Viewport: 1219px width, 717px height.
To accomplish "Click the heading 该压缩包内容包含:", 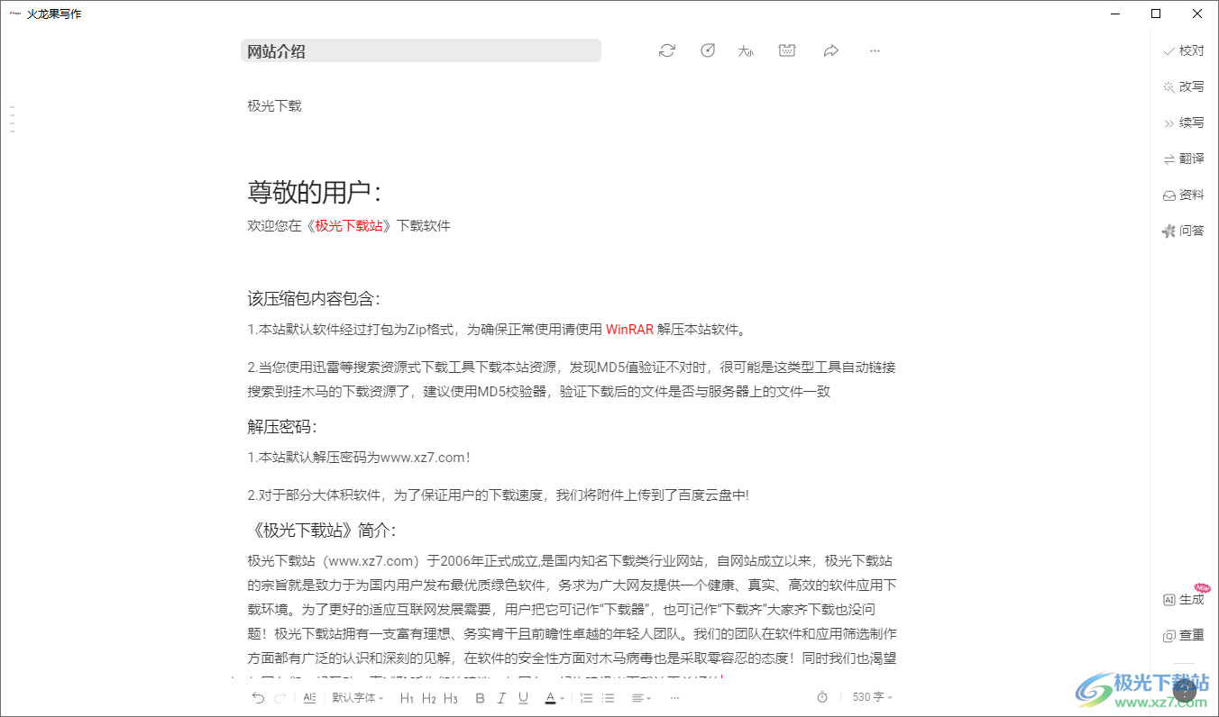I will click(x=315, y=298).
